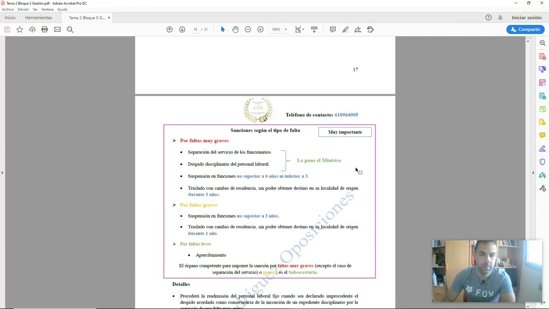Open the Comment tool in right pane

tap(543, 135)
